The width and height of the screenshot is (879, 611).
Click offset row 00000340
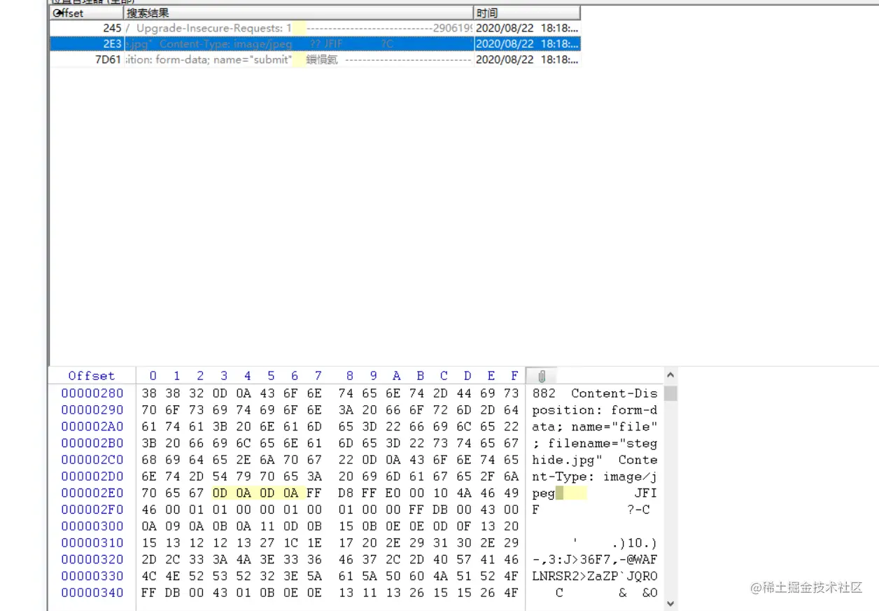[x=92, y=593]
